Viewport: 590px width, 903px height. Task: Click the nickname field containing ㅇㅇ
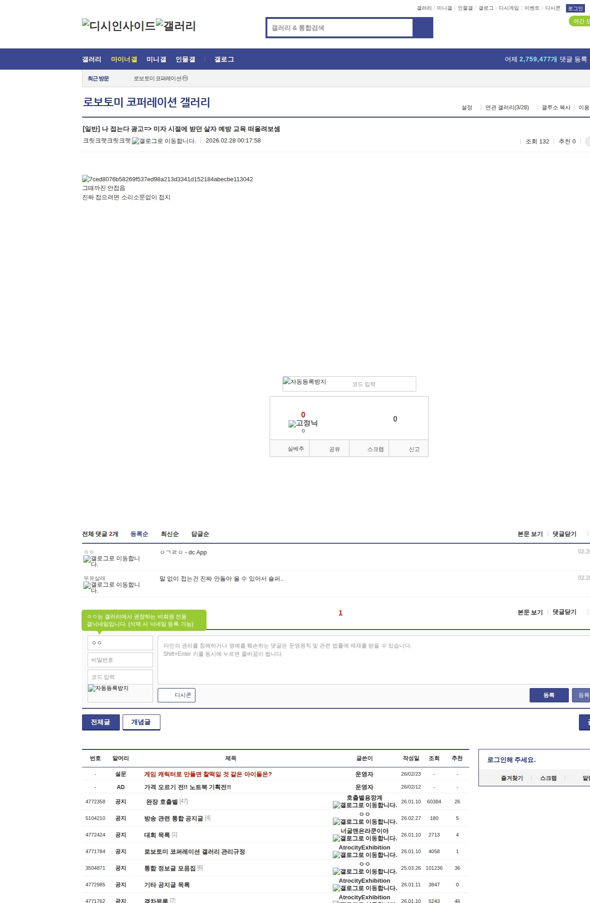(x=120, y=643)
